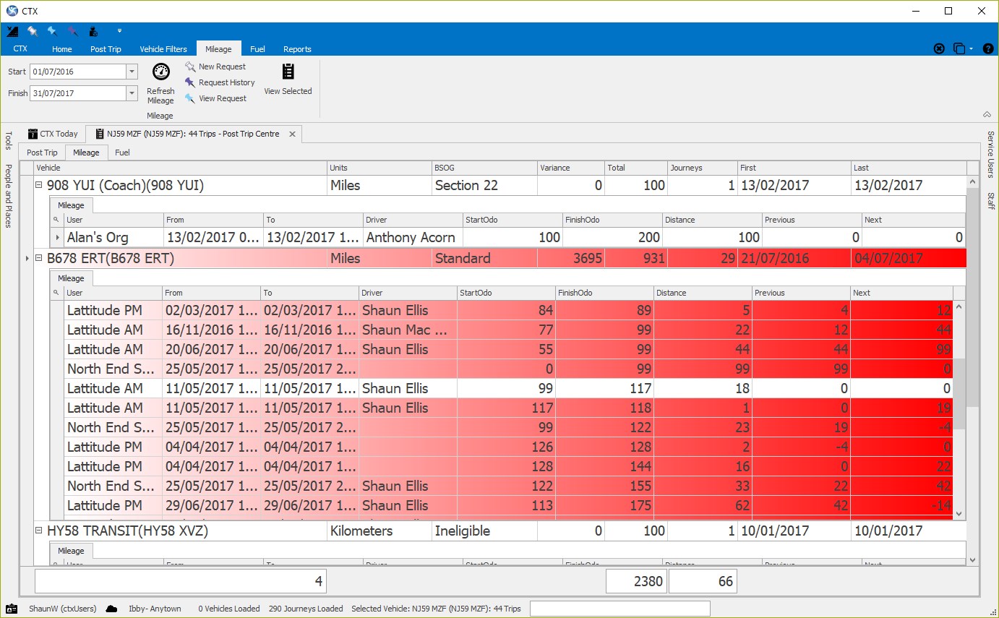Click the B678 ERT sub-grid scrollbar down arrow
Viewport: 999px width, 618px height.
click(x=959, y=513)
